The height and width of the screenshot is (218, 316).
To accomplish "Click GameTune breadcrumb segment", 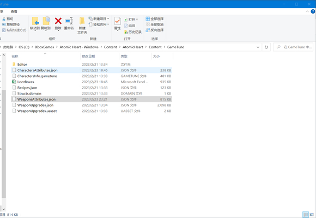I will click(x=176, y=47).
